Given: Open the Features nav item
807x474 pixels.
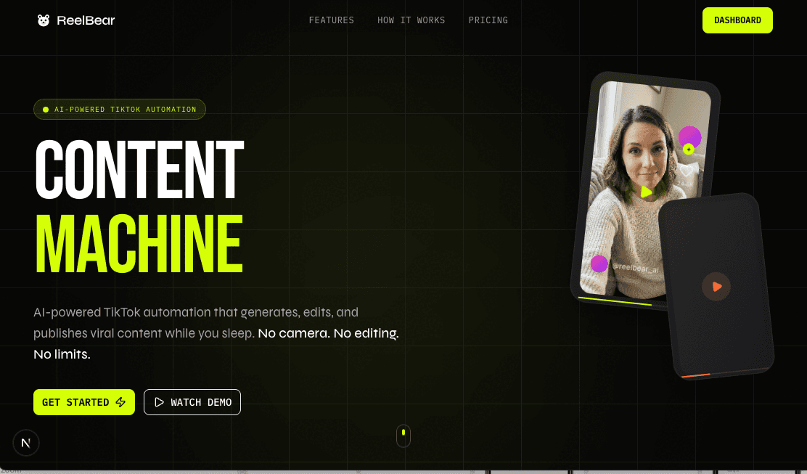Looking at the screenshot, I should pyautogui.click(x=332, y=20).
